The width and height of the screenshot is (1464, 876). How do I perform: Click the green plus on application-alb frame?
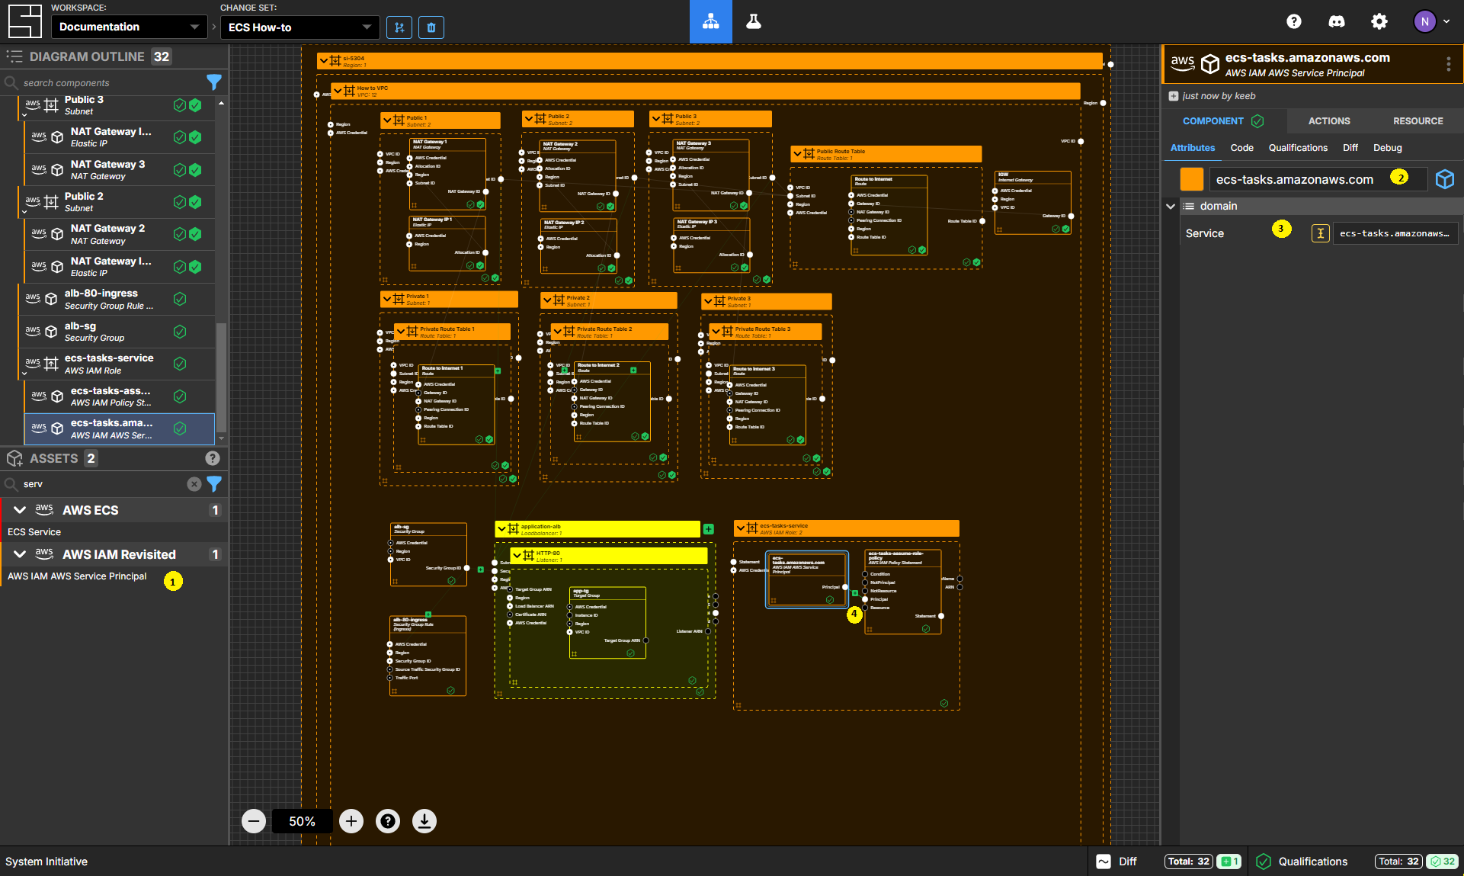point(709,529)
